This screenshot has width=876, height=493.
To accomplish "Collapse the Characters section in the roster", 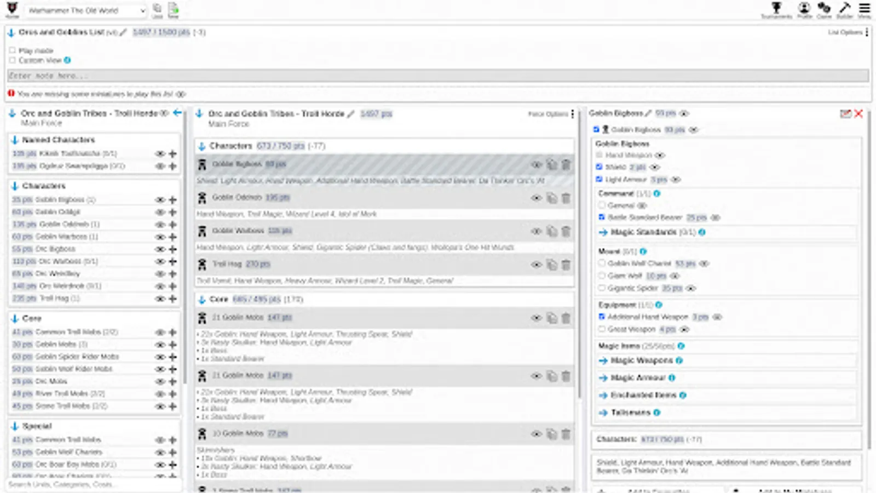I will click(x=201, y=146).
